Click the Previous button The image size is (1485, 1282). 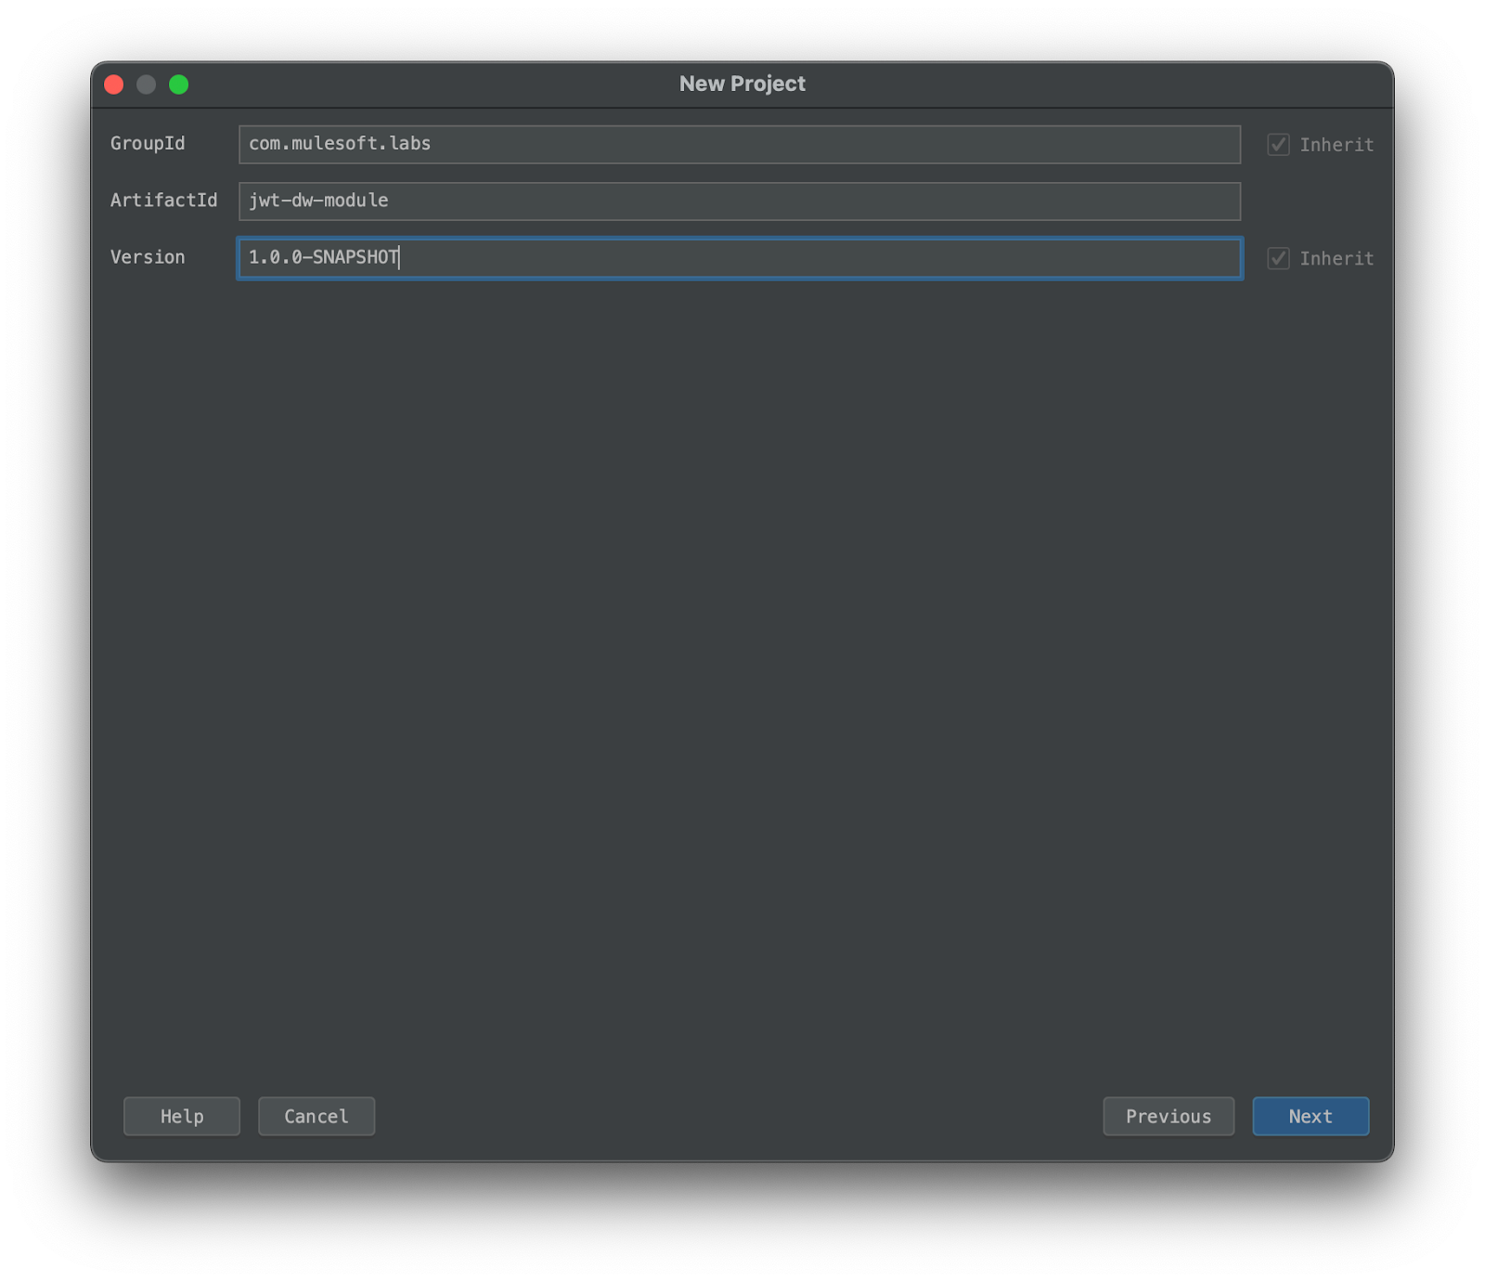pyautogui.click(x=1168, y=1116)
